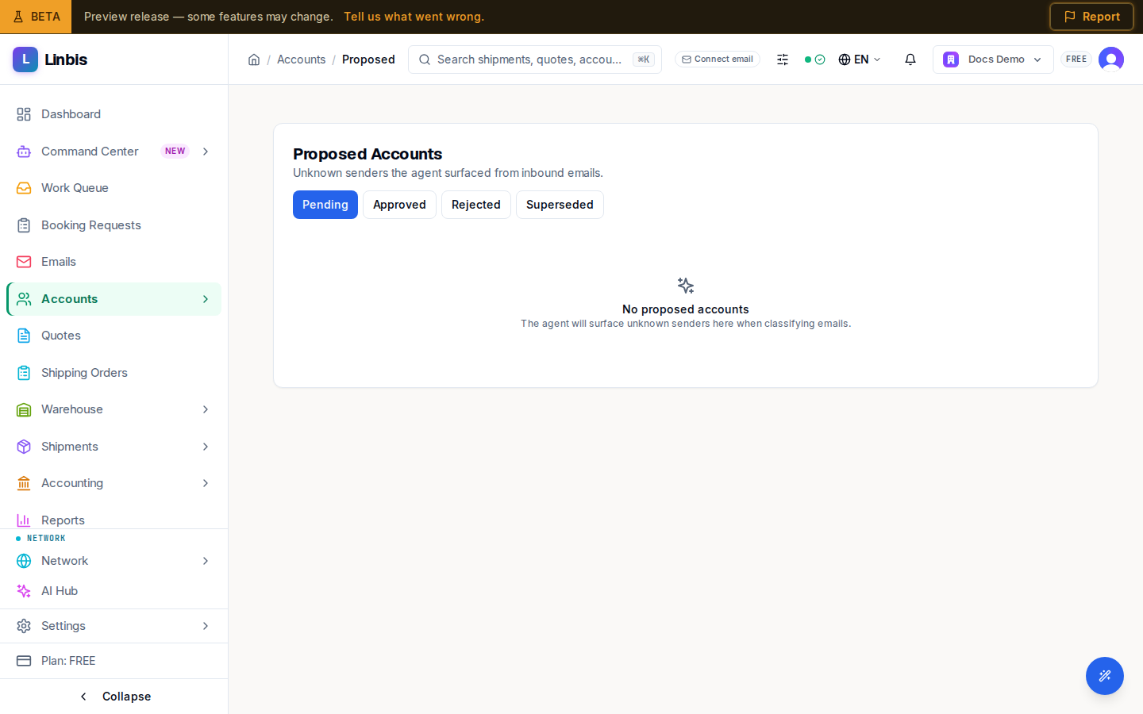Click the Shipments box icon
1143x714 pixels.
coord(24,447)
